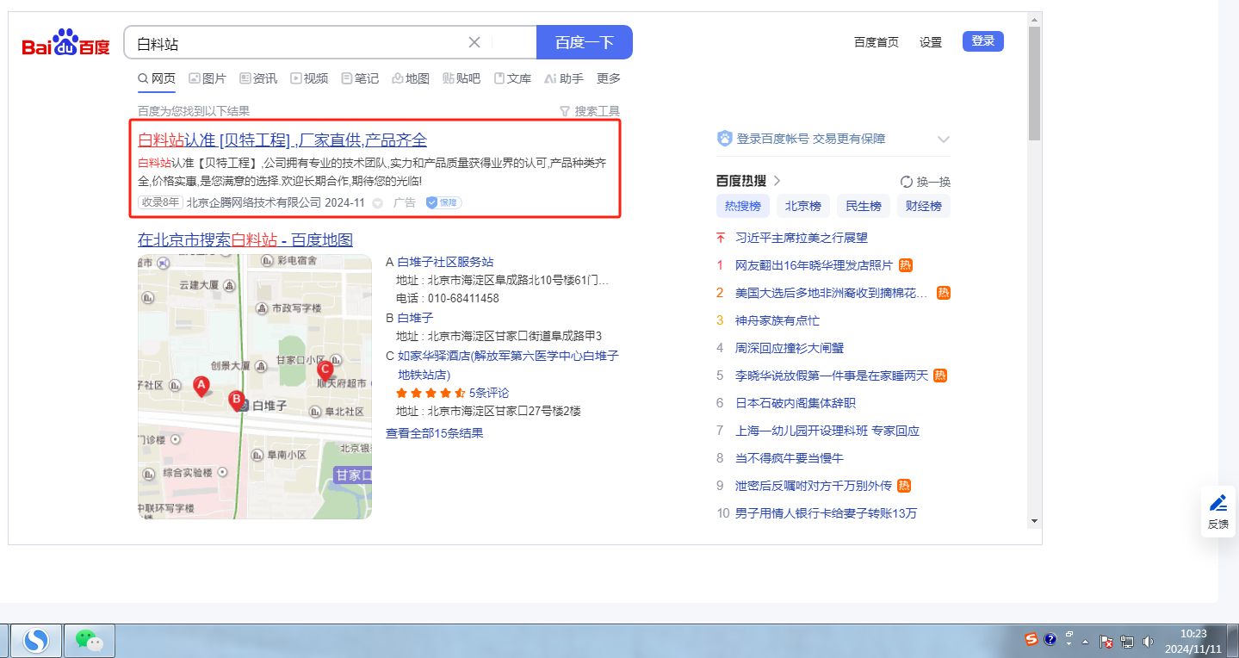Open WeChat from the taskbar

89,640
